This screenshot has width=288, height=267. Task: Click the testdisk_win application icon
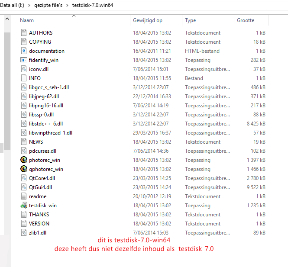pyautogui.click(x=24, y=206)
